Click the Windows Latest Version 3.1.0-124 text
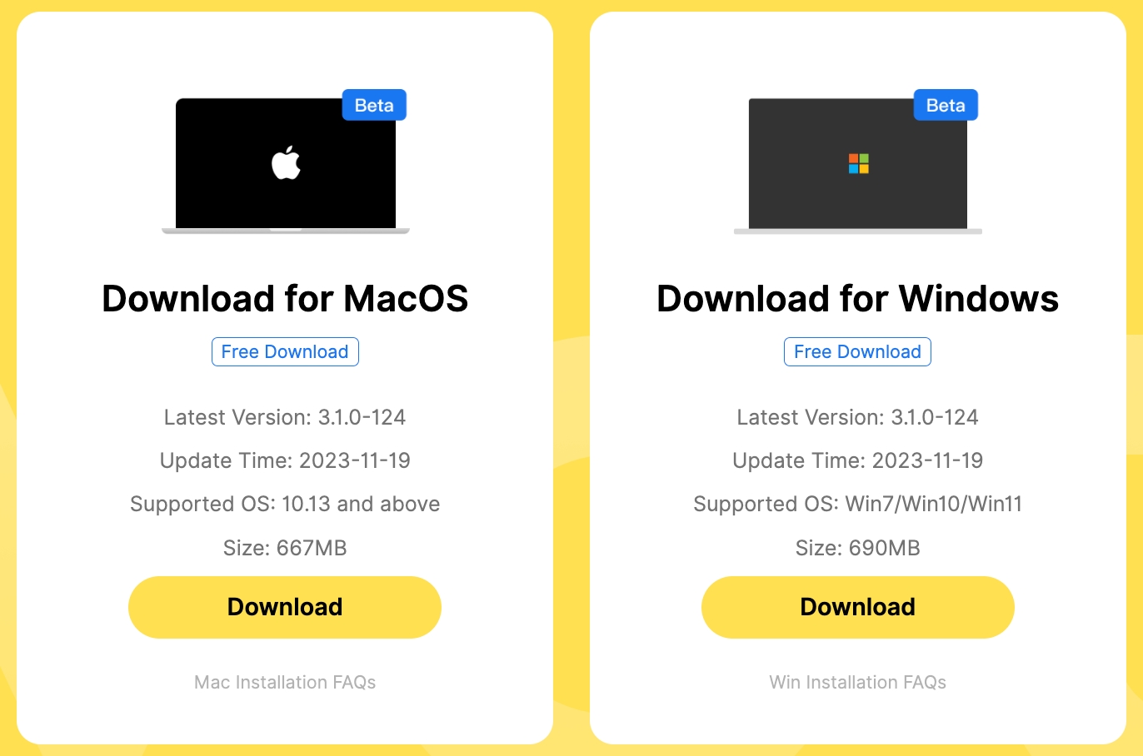The image size is (1143, 756). tap(858, 417)
